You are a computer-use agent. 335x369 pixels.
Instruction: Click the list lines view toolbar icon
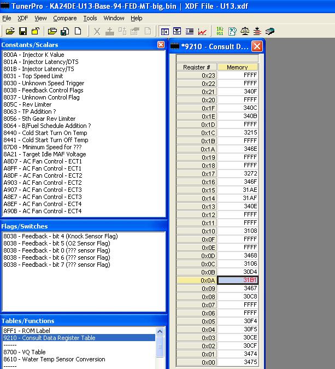point(190,31)
